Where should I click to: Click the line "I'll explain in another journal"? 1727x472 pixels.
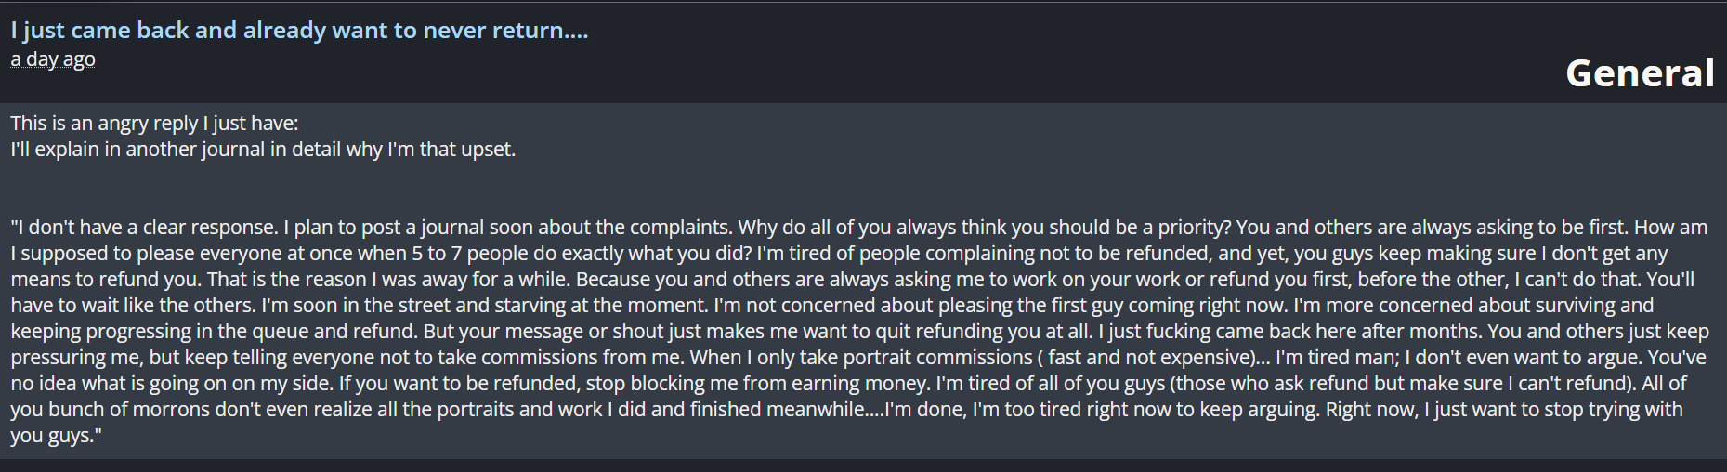[x=263, y=150]
